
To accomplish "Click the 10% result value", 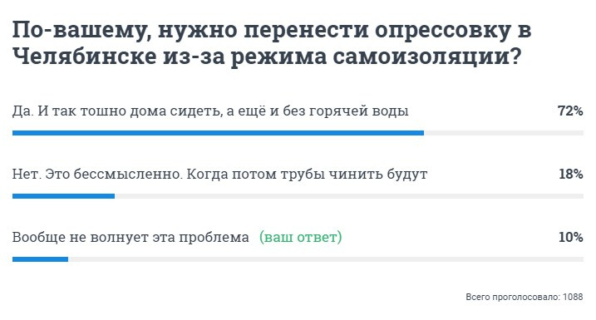I will click(570, 237).
